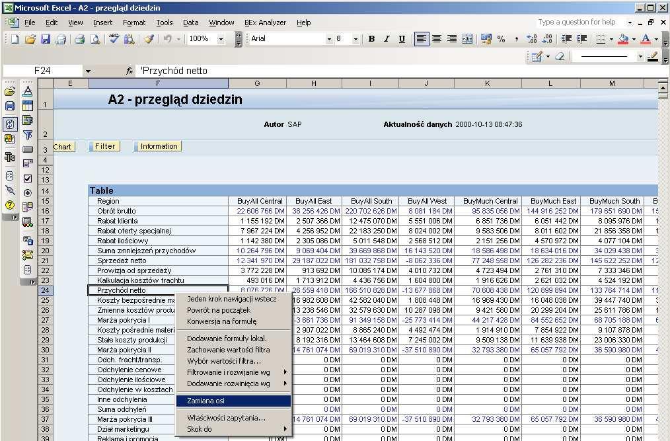This screenshot has width=670, height=441.
Task: Toggle center alignment
Action: pos(437,39)
